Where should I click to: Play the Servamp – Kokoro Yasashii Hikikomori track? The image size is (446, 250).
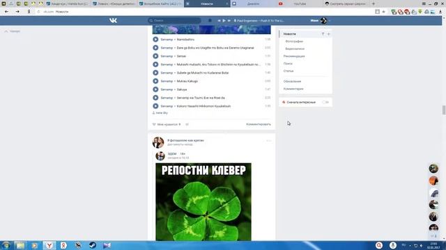[155, 106]
